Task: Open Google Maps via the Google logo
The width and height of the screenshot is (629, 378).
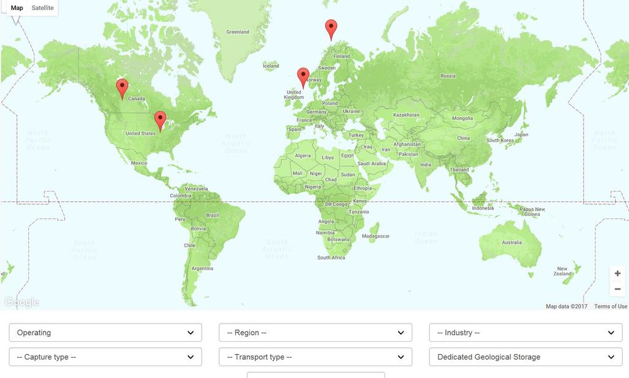Action: coord(21,302)
